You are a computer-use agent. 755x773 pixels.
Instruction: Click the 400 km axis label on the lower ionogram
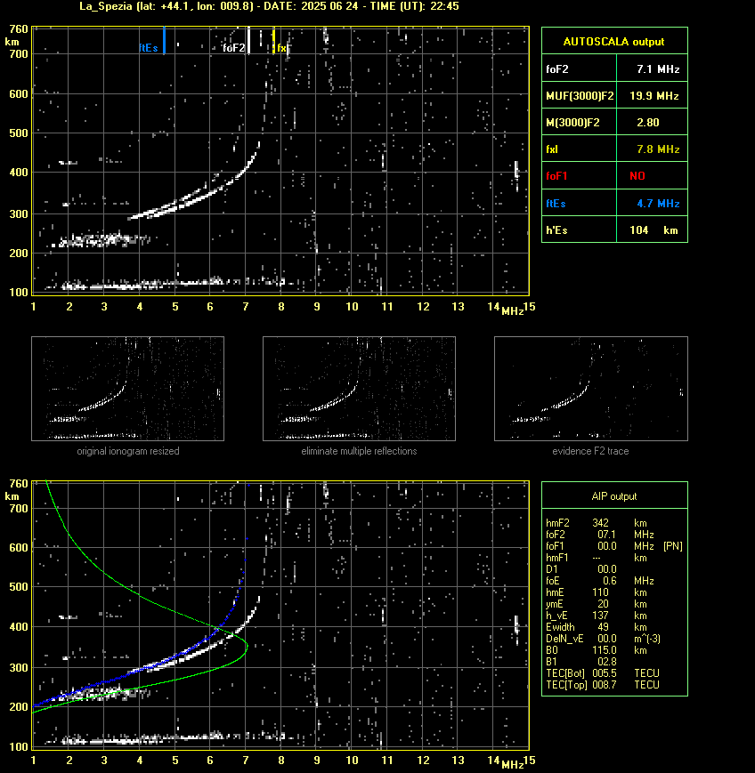pyautogui.click(x=19, y=627)
